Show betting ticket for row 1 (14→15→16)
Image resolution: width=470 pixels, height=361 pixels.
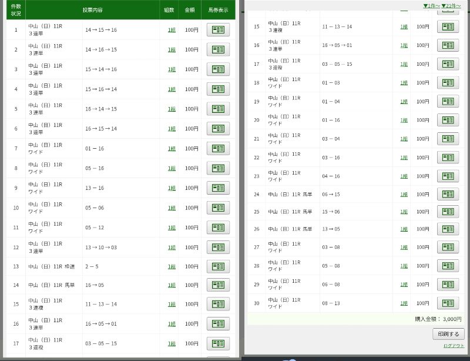(x=218, y=30)
